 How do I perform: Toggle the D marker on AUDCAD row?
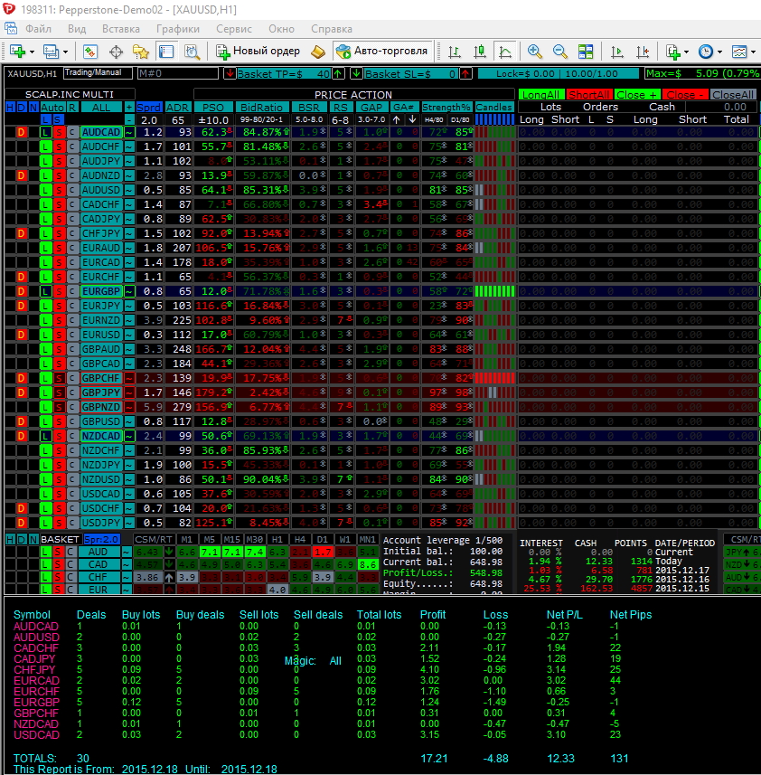[x=21, y=132]
